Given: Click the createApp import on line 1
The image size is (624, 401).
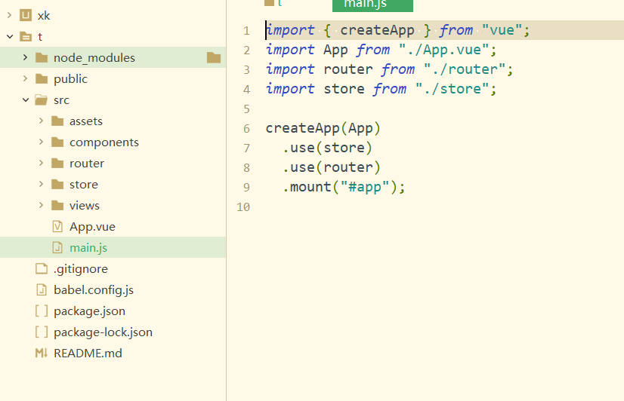Looking at the screenshot, I should [x=377, y=30].
